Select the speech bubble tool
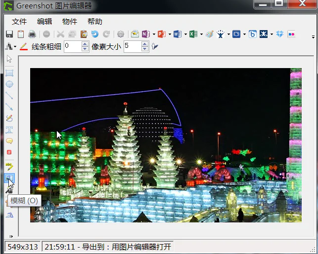The image size is (318, 254). (9, 141)
